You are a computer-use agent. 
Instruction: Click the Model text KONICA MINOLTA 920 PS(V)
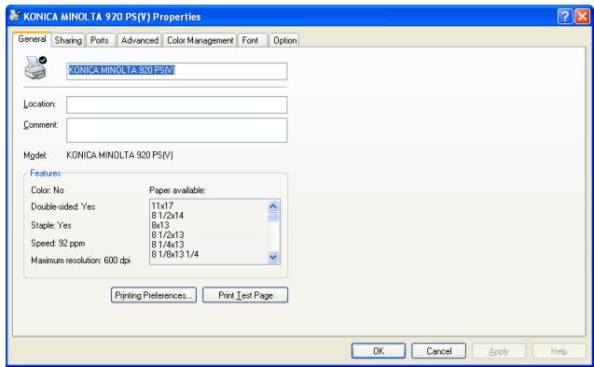point(119,155)
